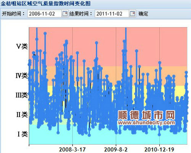
Task: Click the www.shundecity.com watermark link
Action: (146, 122)
